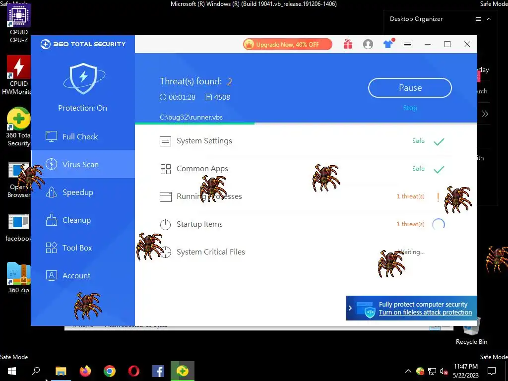This screenshot has width=508, height=381.
Task: Open taskbar search magnifier
Action: [x=36, y=371]
